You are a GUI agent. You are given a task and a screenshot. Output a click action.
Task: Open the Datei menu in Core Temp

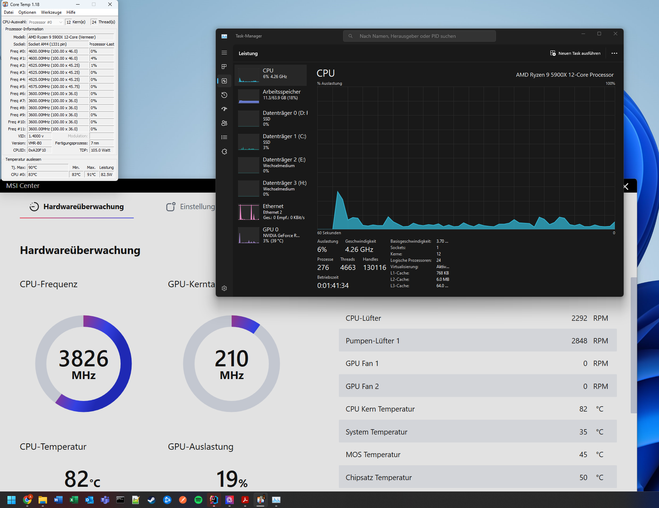pyautogui.click(x=8, y=12)
